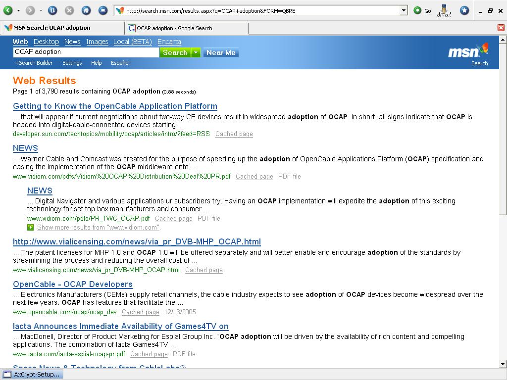Image resolution: width=507 pixels, height=380 pixels.
Task: Click the green Go button
Action: coord(422,11)
